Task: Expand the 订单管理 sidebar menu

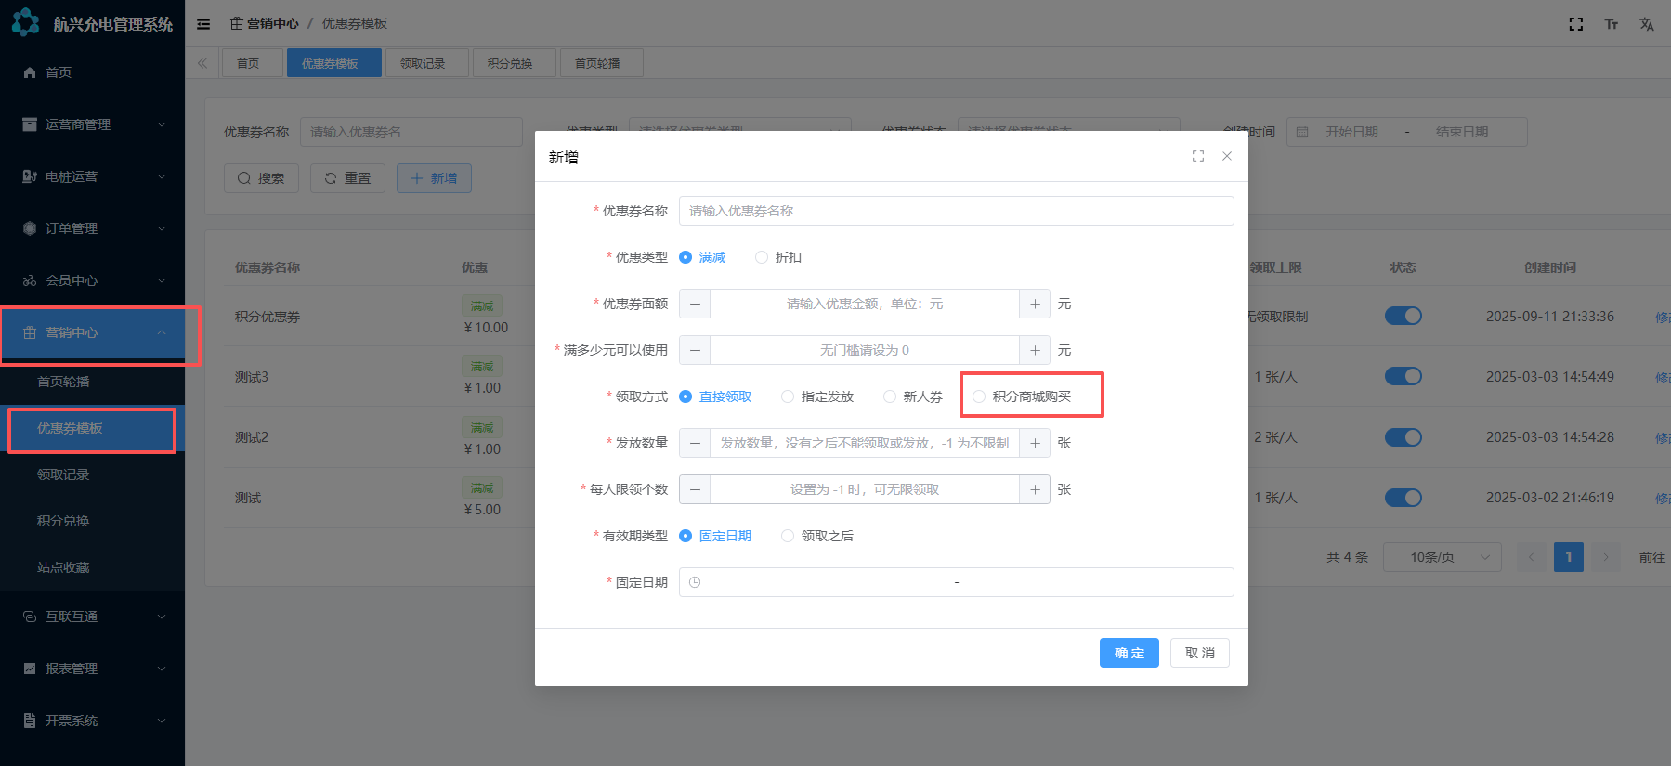Action: (x=93, y=228)
